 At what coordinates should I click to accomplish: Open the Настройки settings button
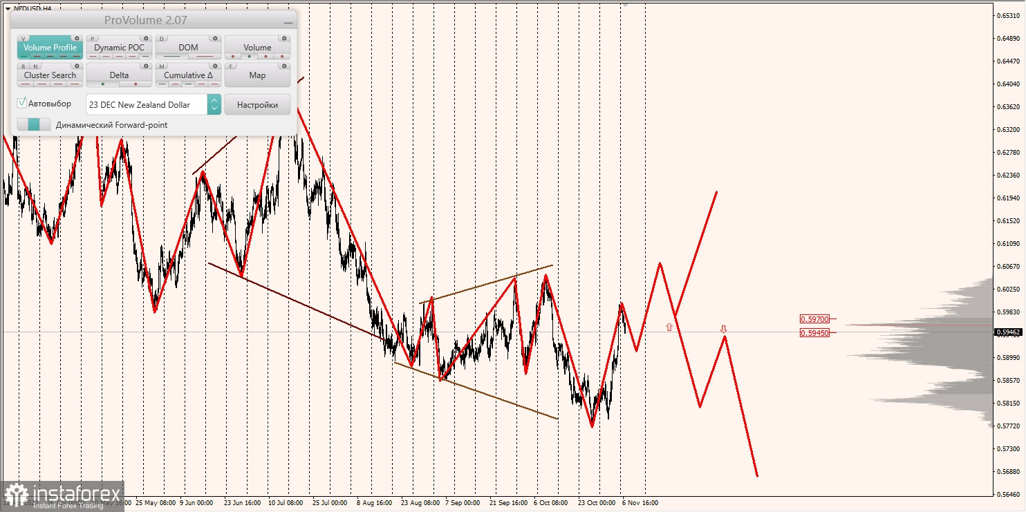pos(257,104)
